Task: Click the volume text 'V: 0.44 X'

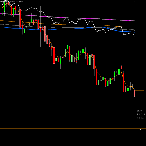Action: (x=141, y=114)
